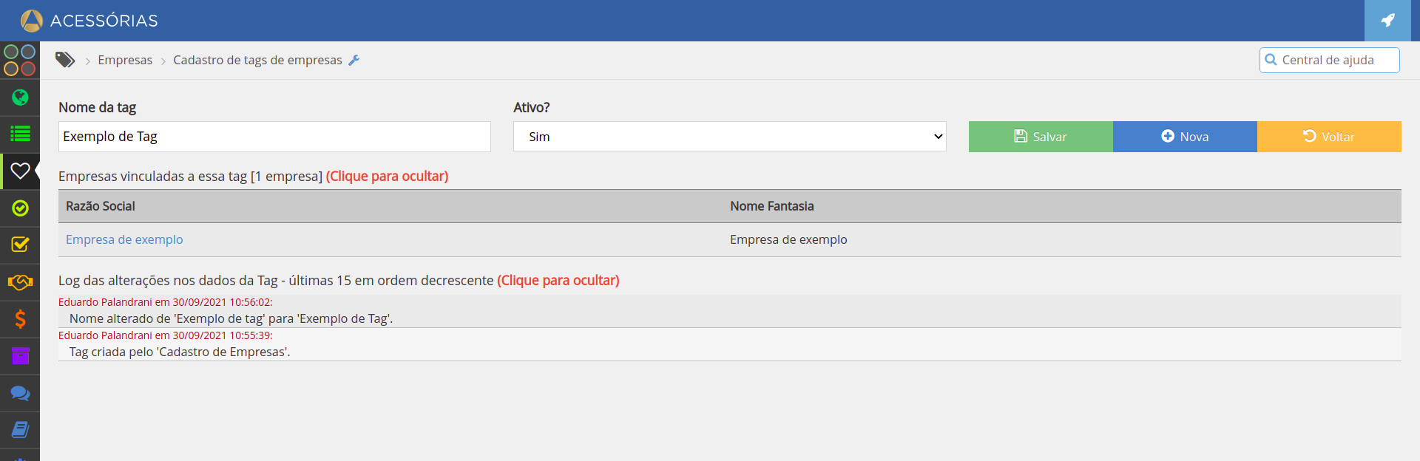
Task: Open the dollar sign financial icon
Action: [x=20, y=319]
